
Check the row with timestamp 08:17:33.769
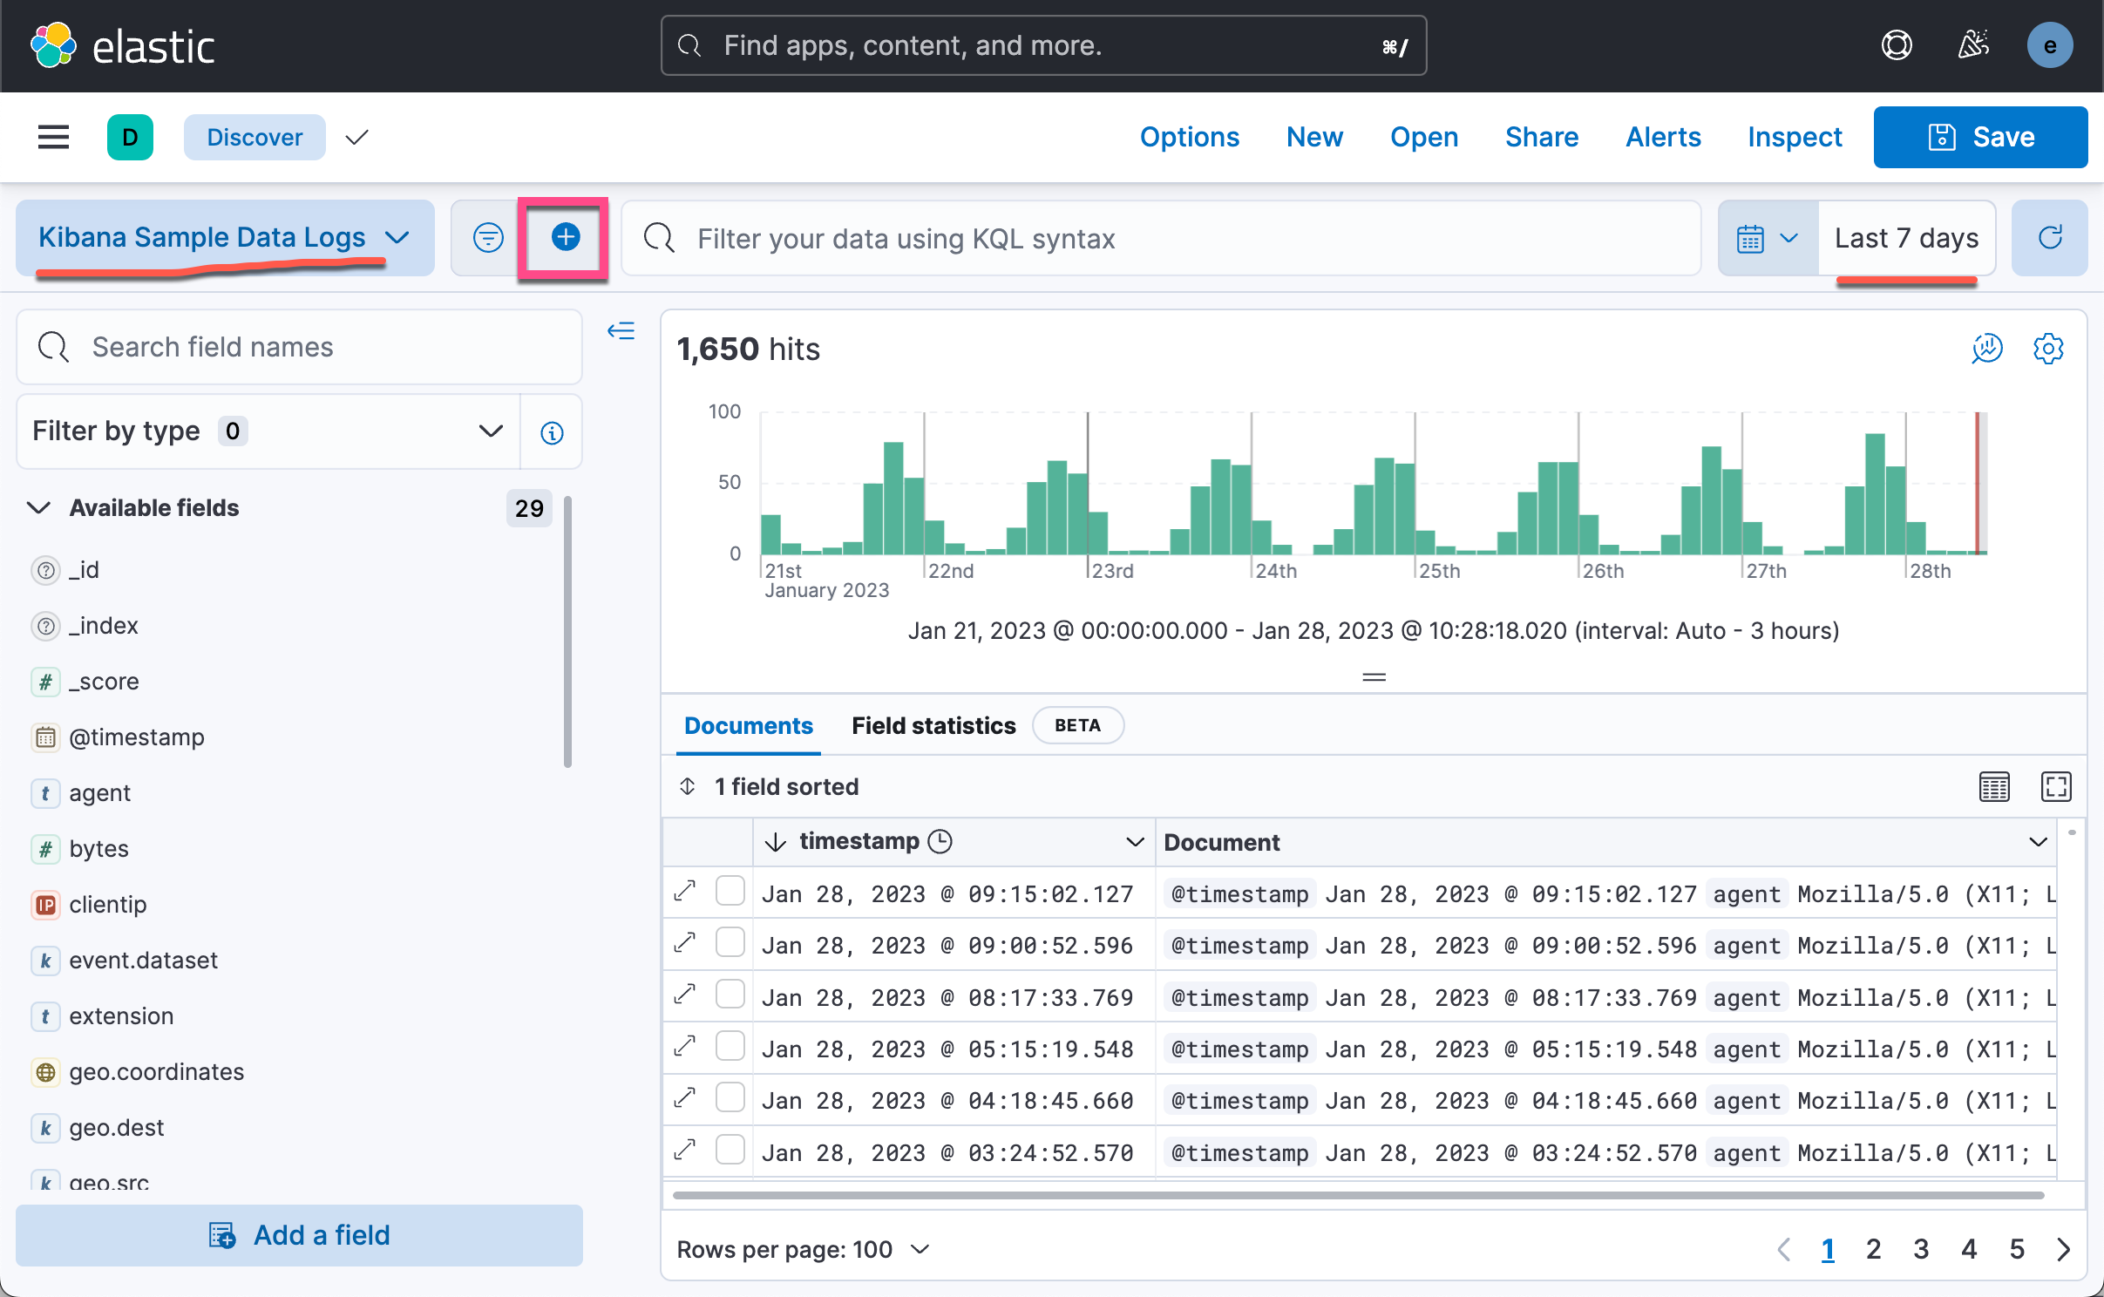coord(730,995)
